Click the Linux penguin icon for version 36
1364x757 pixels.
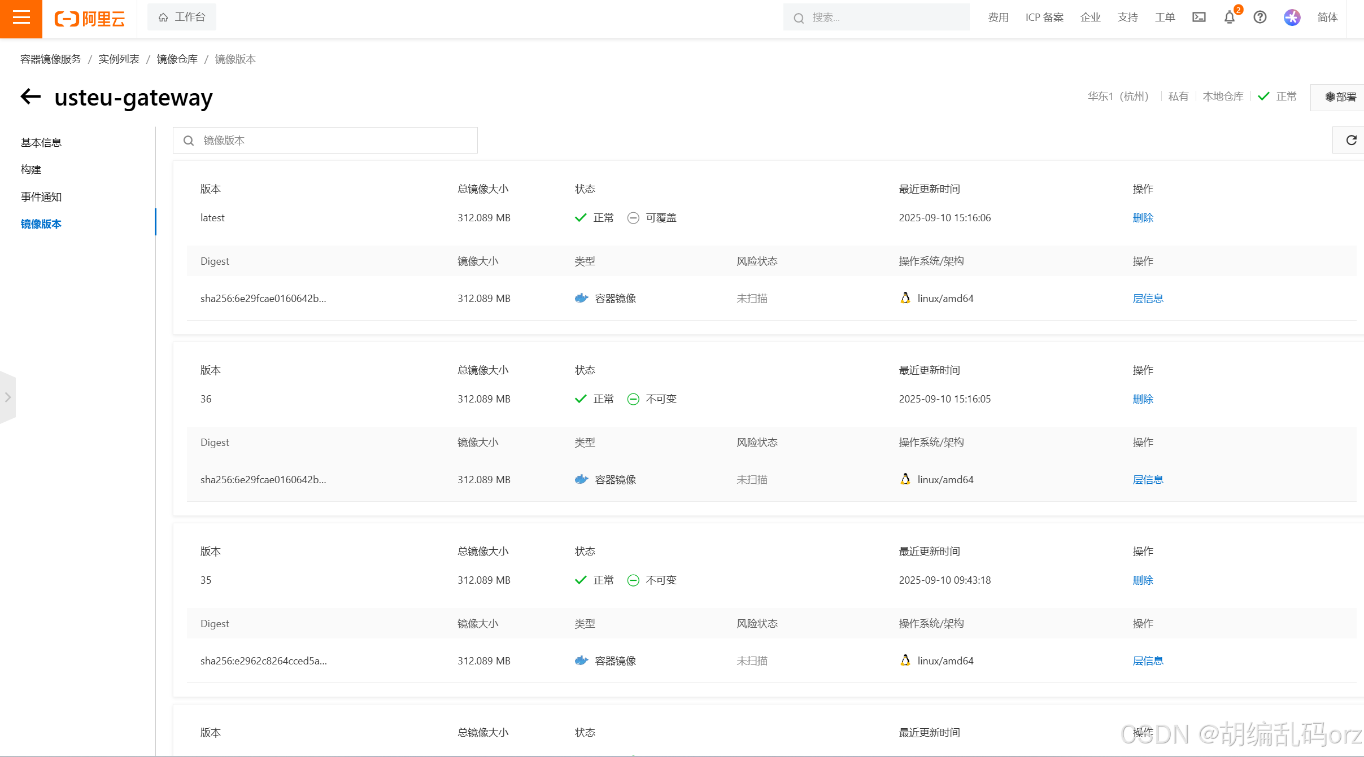pyautogui.click(x=905, y=479)
